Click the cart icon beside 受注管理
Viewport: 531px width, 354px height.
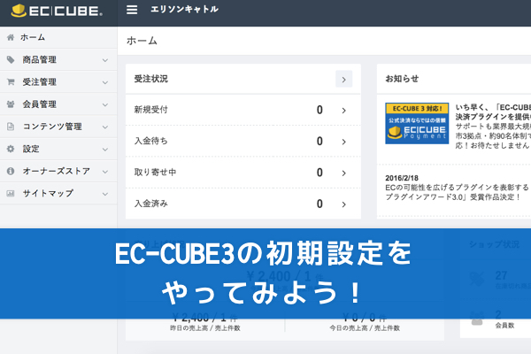click(11, 82)
